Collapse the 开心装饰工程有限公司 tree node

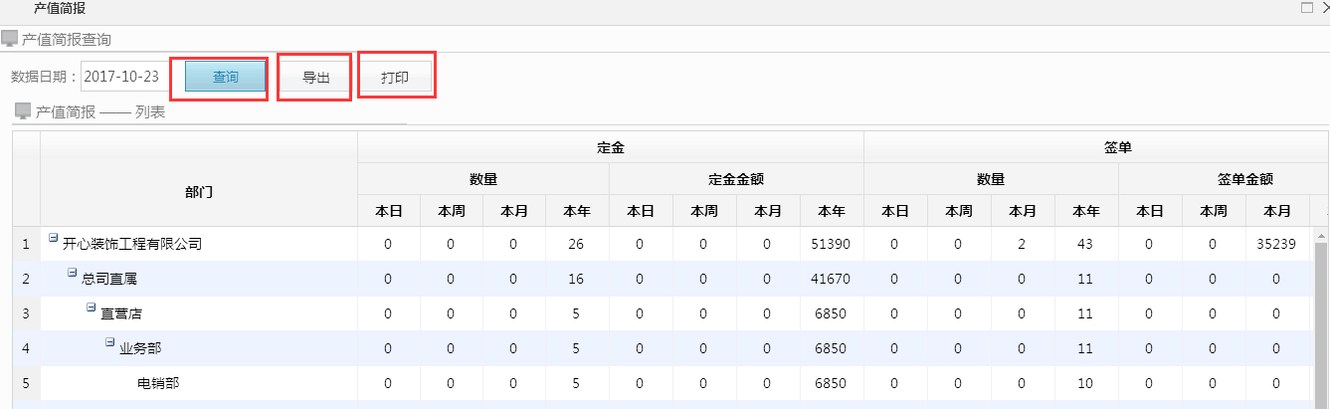click(x=53, y=238)
